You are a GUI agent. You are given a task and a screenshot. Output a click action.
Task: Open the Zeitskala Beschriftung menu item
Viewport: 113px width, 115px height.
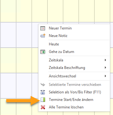[74, 68]
